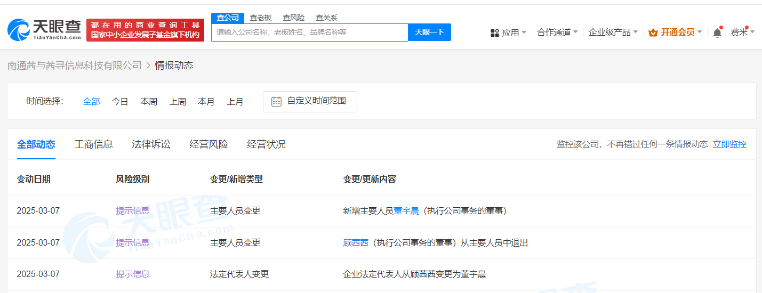This screenshot has height=293, width=762.
Task: Switch to 工商信息 tab
Action: coord(94,144)
